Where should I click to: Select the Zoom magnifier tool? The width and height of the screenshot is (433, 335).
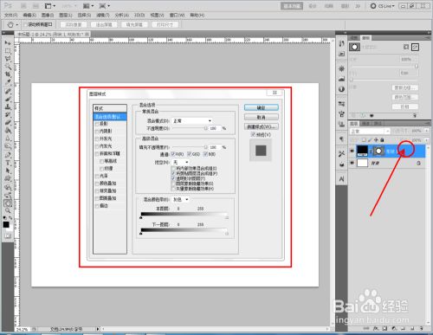coord(8,211)
